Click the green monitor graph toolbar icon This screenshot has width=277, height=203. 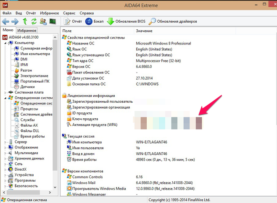(53, 21)
